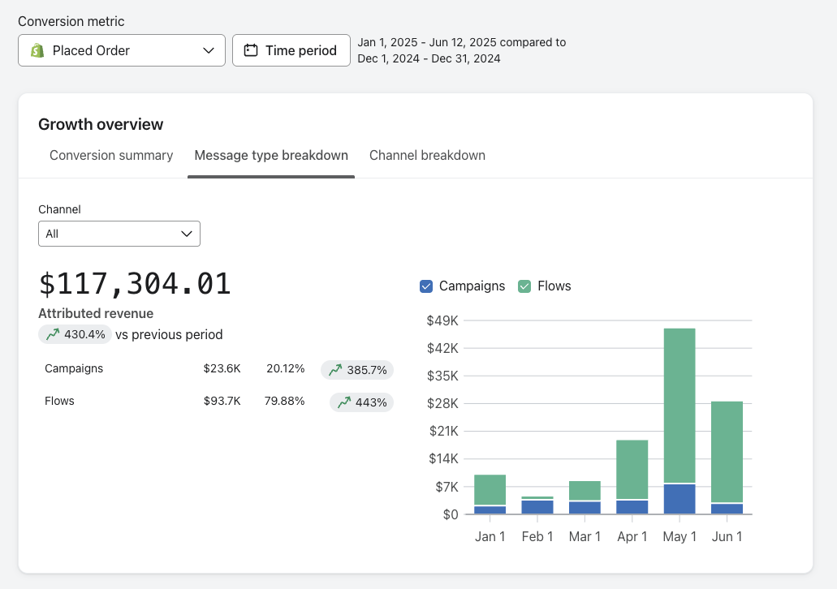Click the Jan 1 axis label

490,537
